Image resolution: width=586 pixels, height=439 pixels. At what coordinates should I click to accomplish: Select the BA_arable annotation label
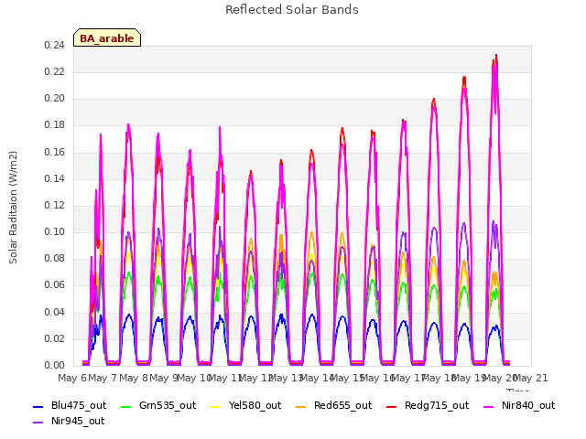tap(107, 37)
